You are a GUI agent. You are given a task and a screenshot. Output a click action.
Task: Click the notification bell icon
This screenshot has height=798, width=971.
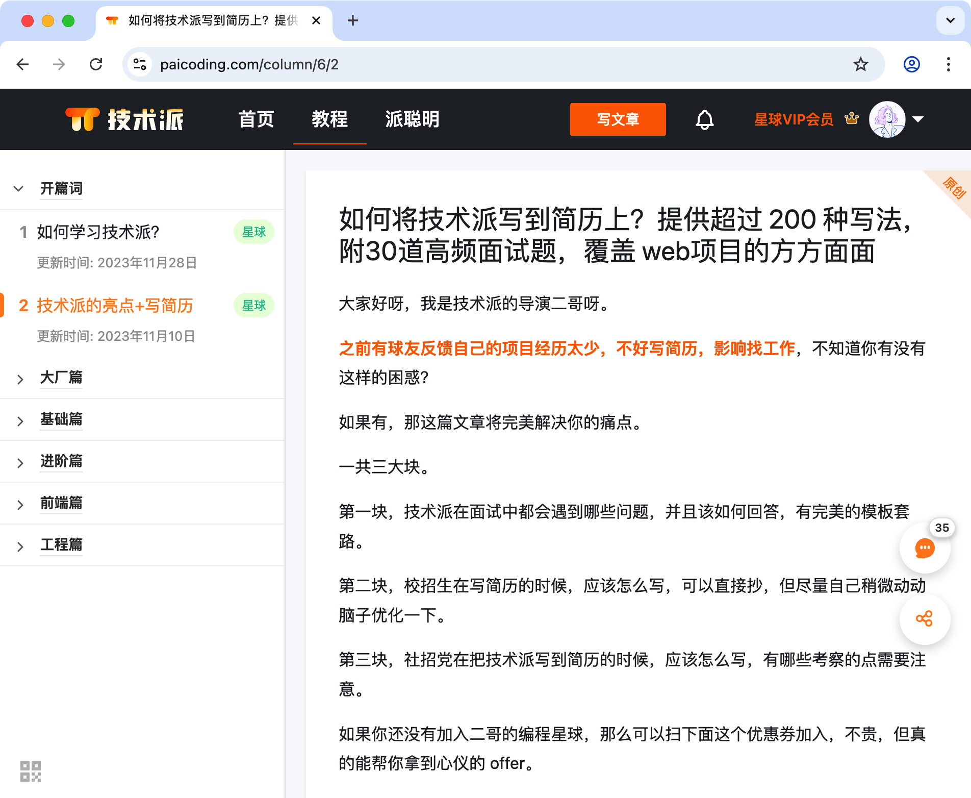click(704, 120)
